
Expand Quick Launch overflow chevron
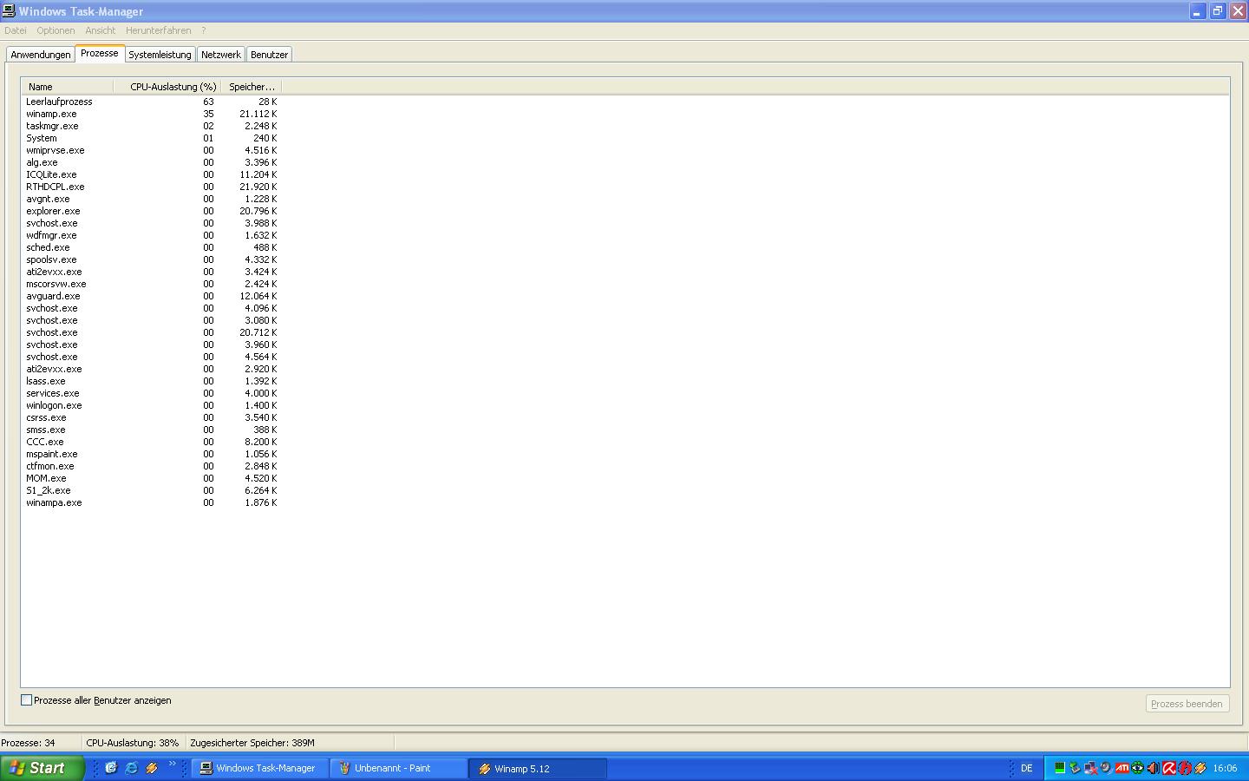pyautogui.click(x=172, y=764)
